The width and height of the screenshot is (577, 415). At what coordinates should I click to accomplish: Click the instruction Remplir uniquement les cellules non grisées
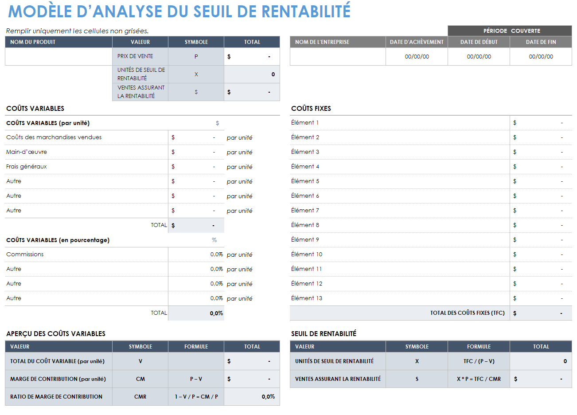pos(78,31)
